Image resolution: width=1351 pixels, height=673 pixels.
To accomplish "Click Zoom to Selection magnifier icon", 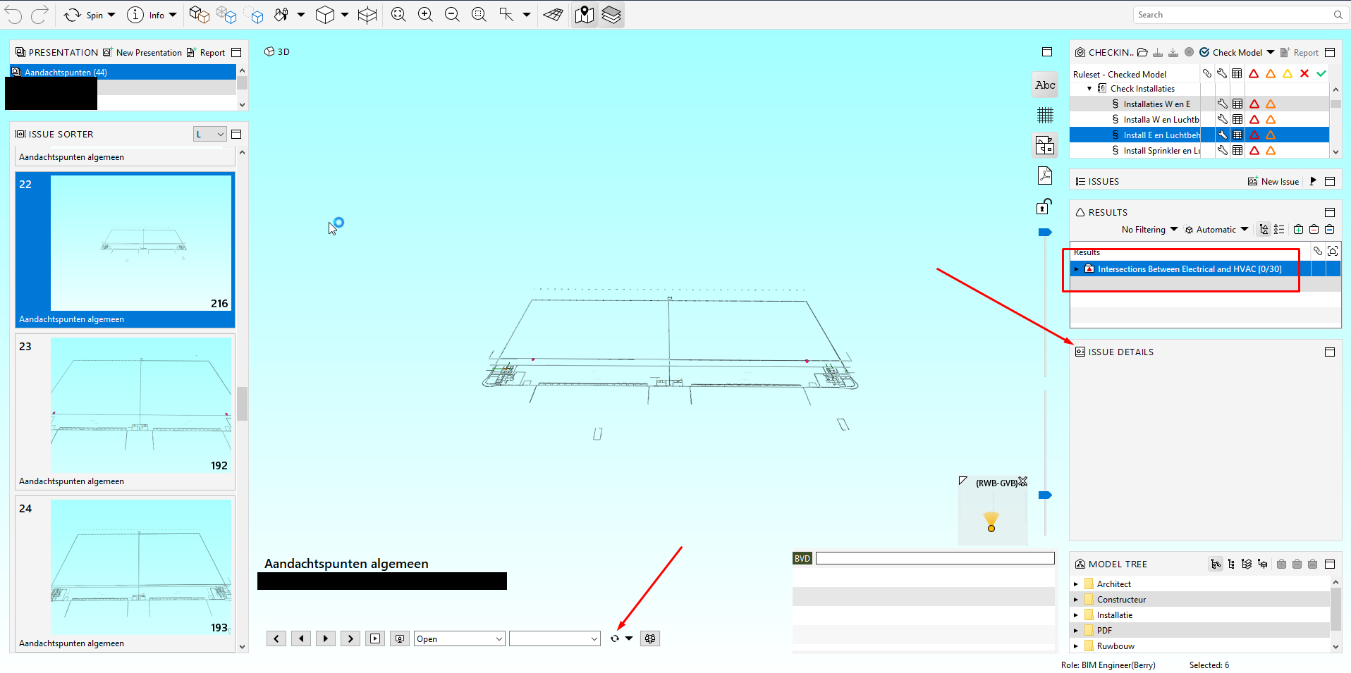I will point(479,15).
